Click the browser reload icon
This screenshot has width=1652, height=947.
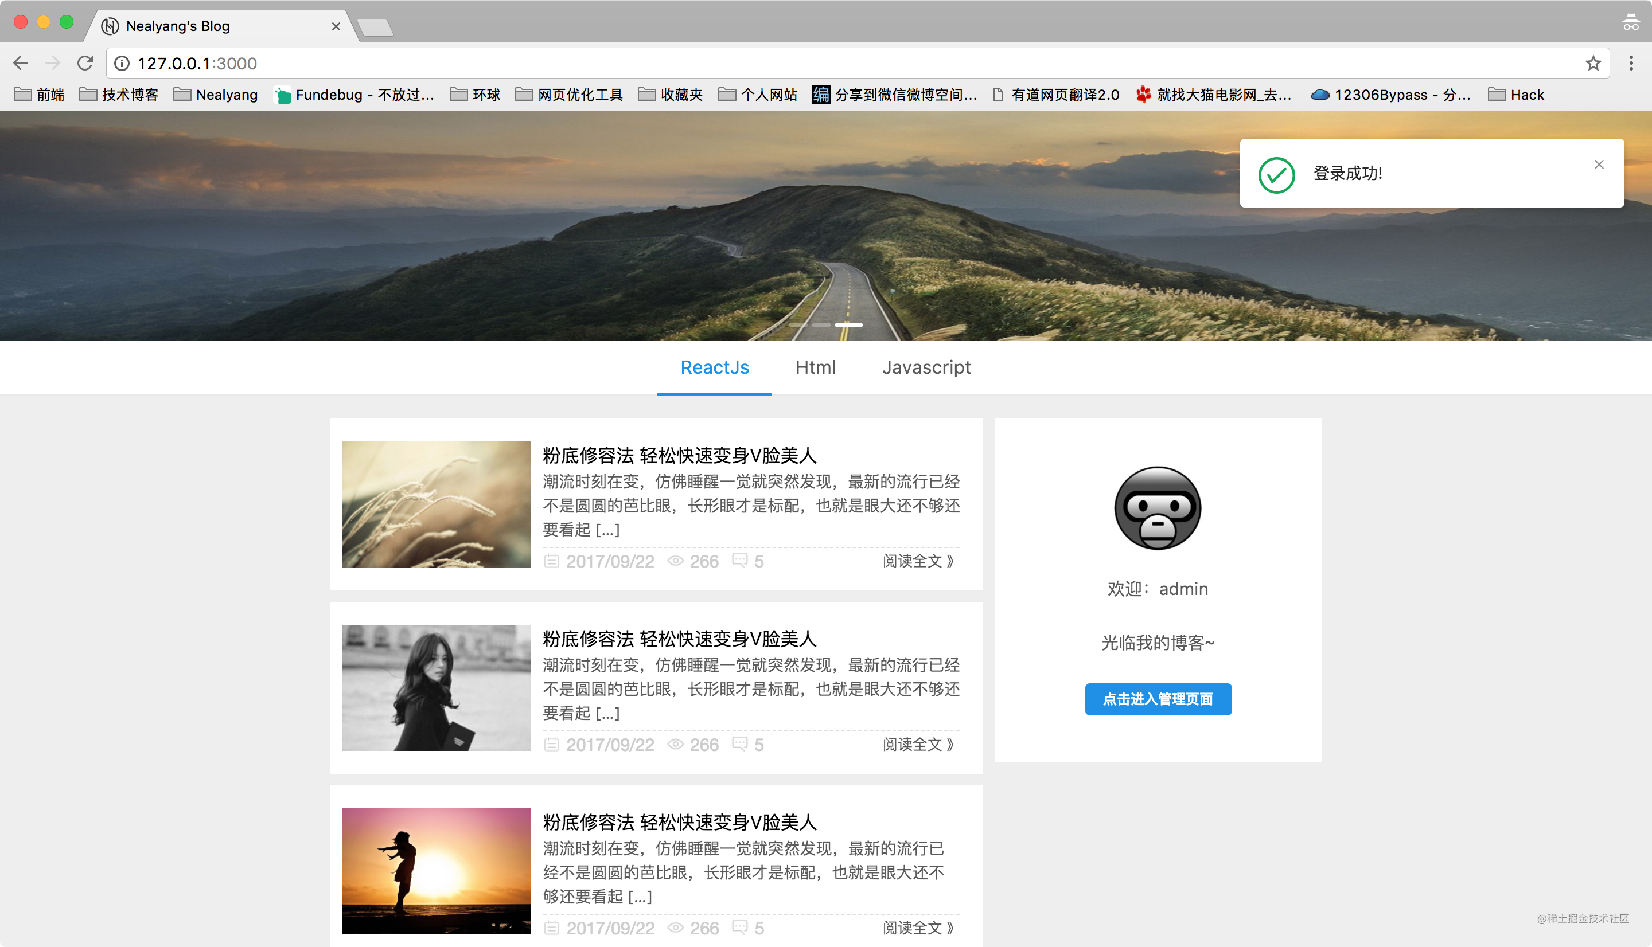pyautogui.click(x=85, y=63)
